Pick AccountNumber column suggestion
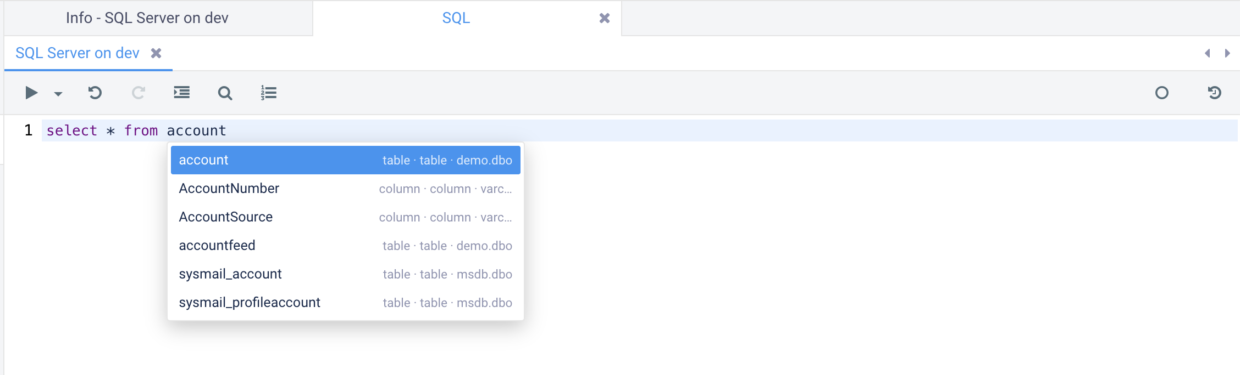1240x375 pixels. coord(346,189)
